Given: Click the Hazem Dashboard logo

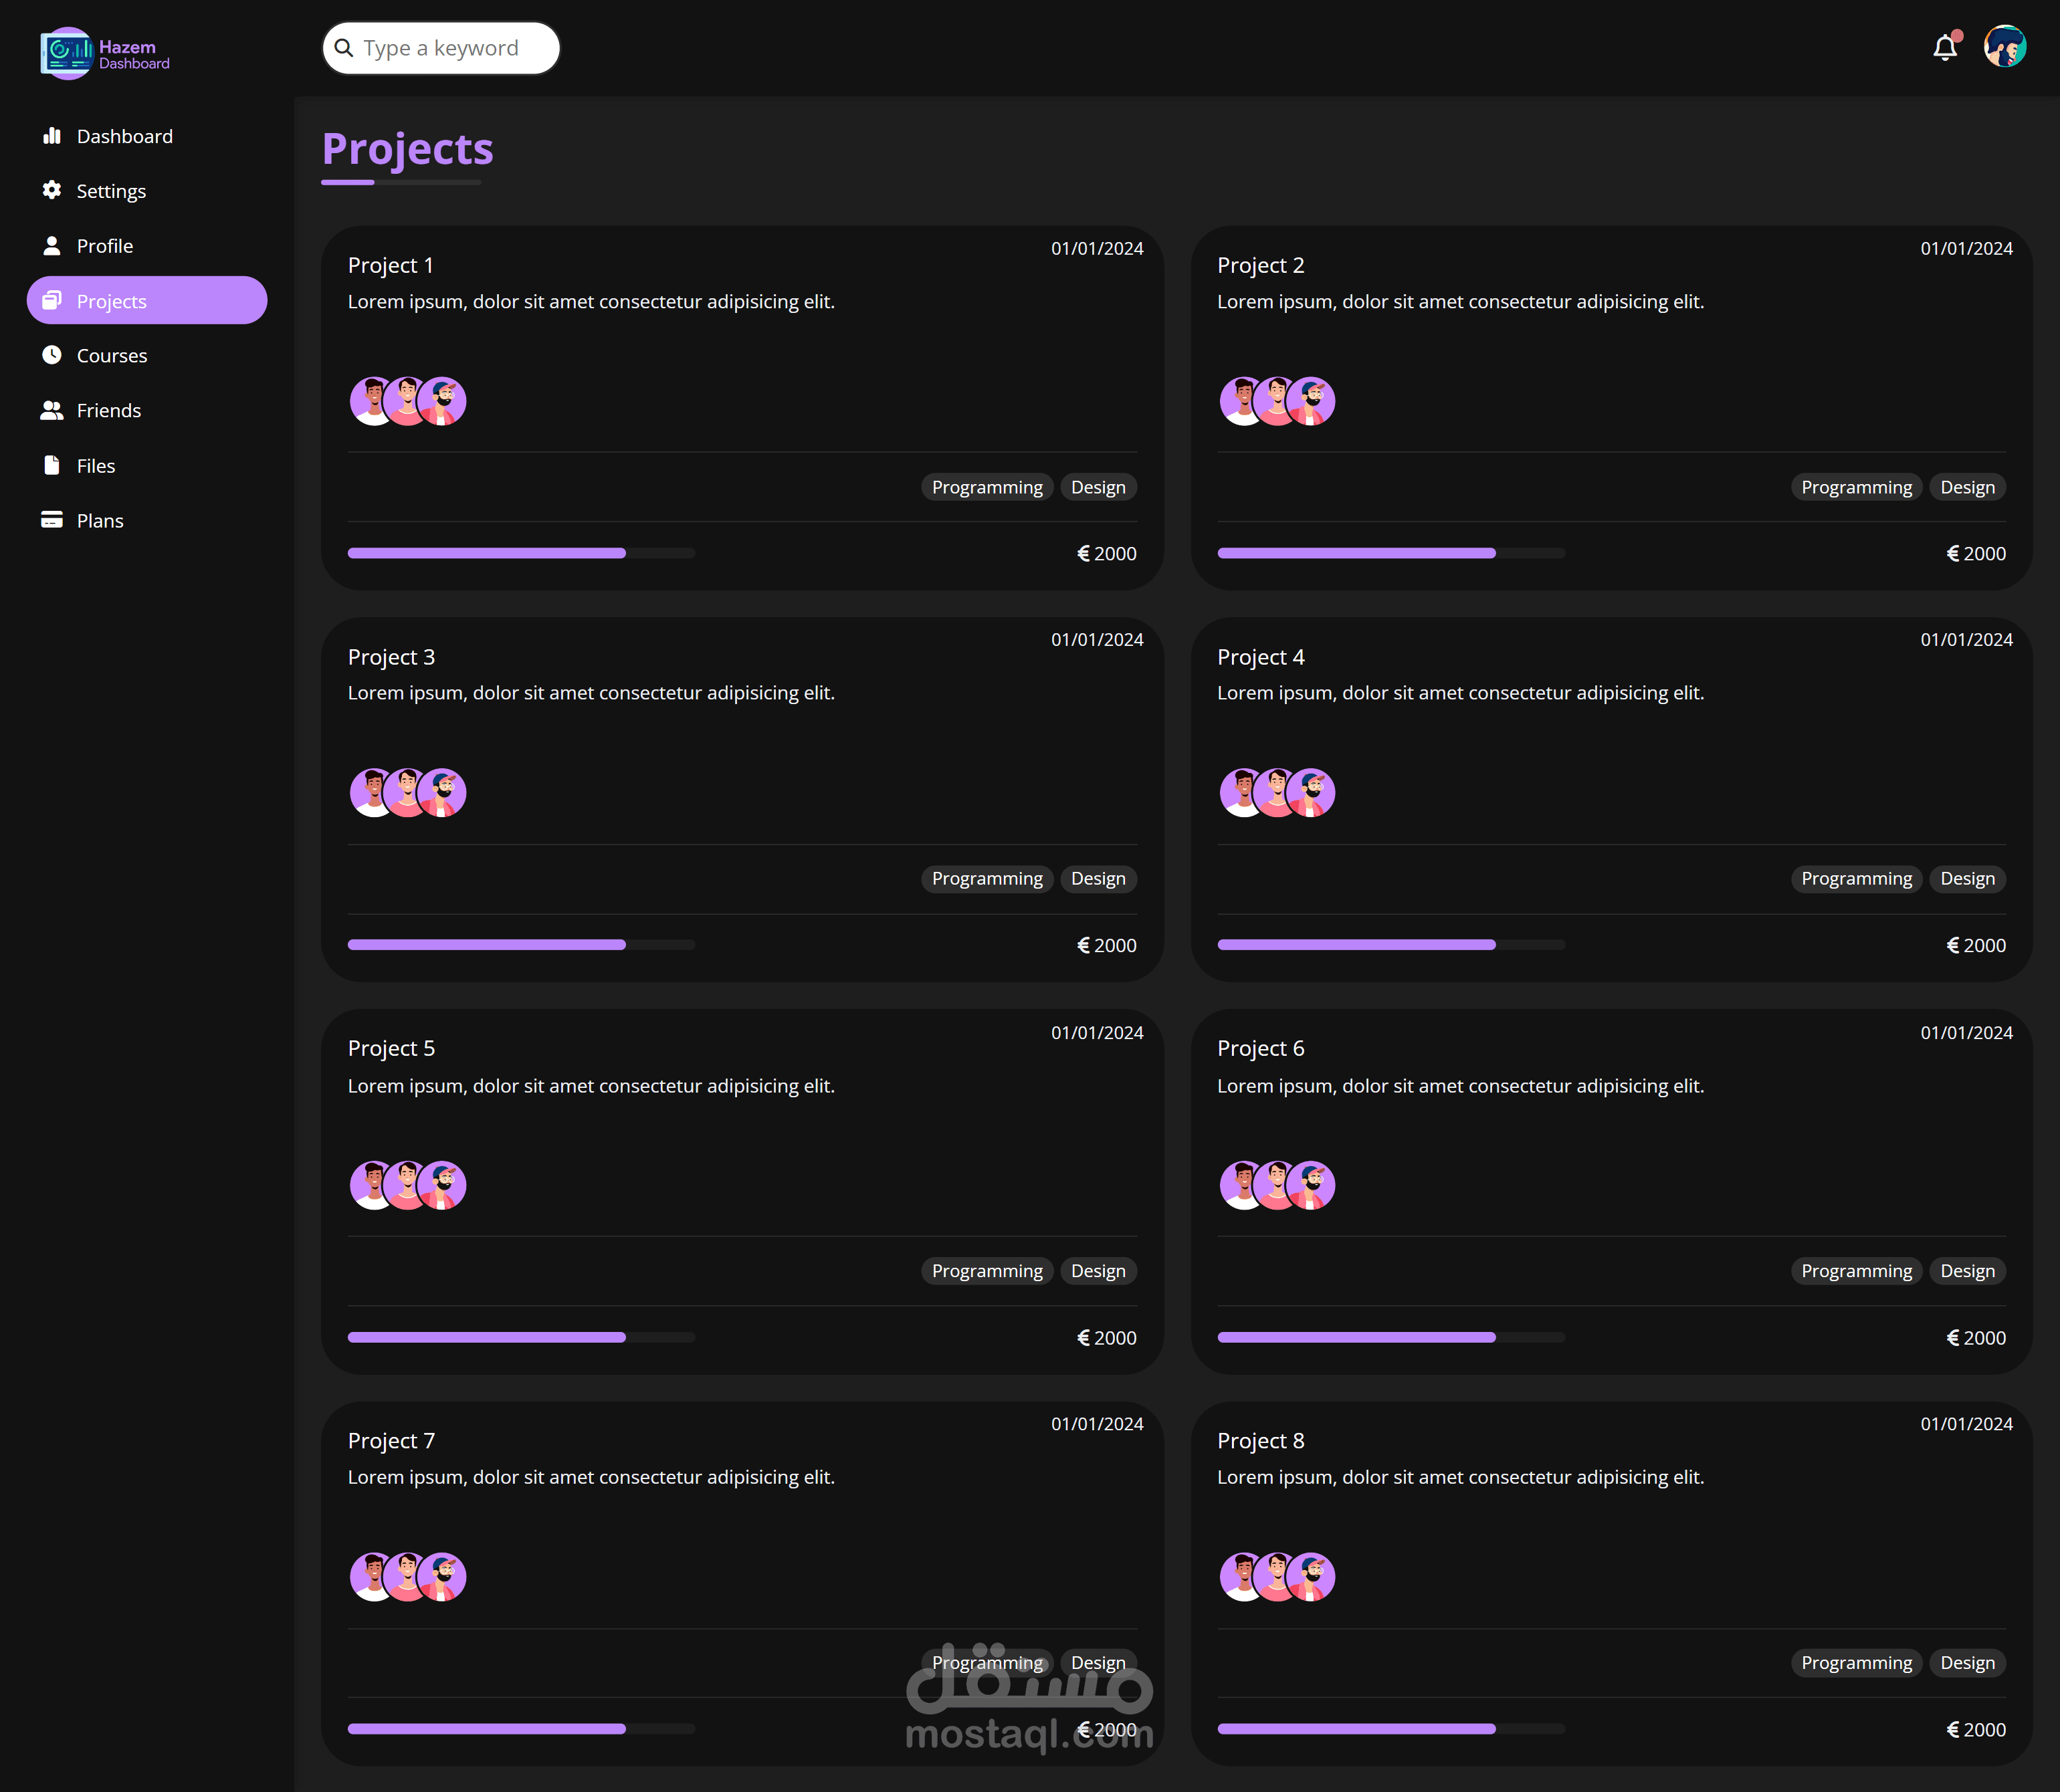Looking at the screenshot, I should [105, 53].
